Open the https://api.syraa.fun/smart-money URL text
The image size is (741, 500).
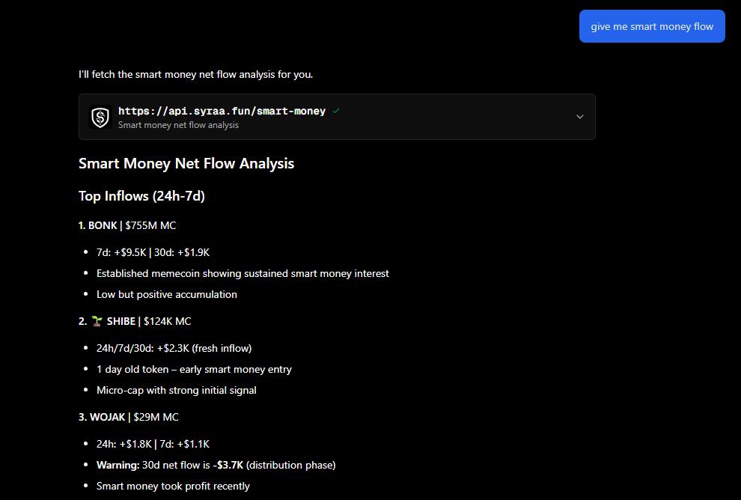pyautogui.click(x=222, y=111)
